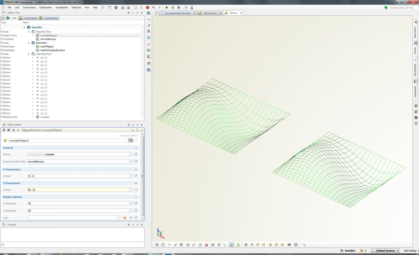Click the console command input line

coord(72,245)
